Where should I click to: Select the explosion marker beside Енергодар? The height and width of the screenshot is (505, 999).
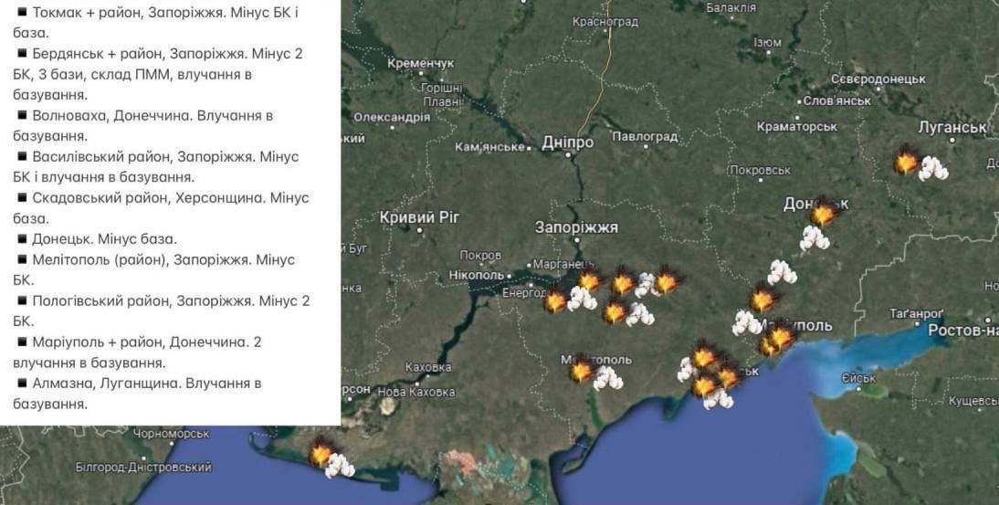click(x=554, y=300)
